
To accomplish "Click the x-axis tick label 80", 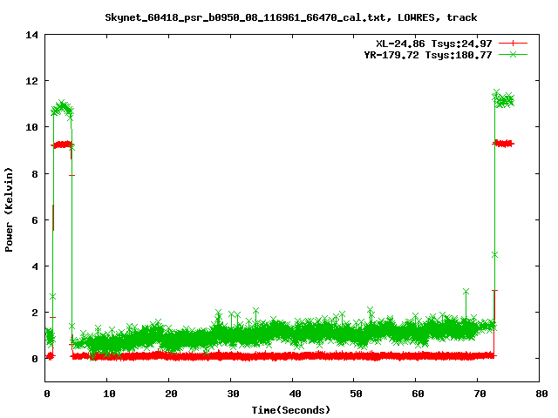I will point(541,394).
